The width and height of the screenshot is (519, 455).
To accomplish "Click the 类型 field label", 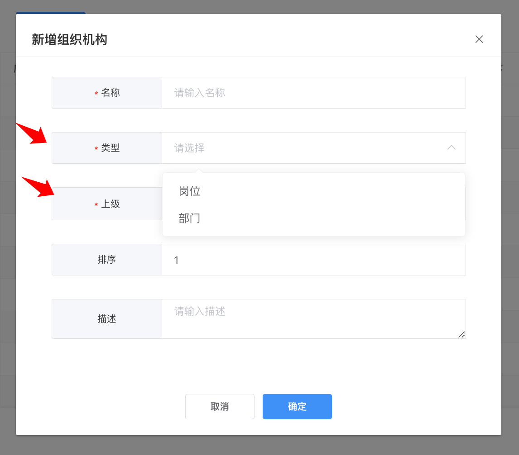I will click(x=111, y=148).
